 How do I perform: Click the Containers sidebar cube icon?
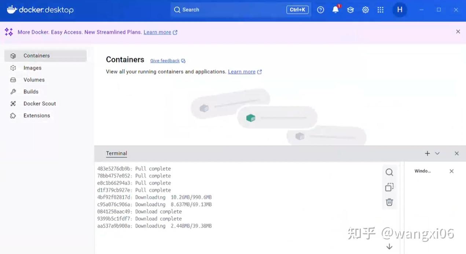[x=13, y=56]
